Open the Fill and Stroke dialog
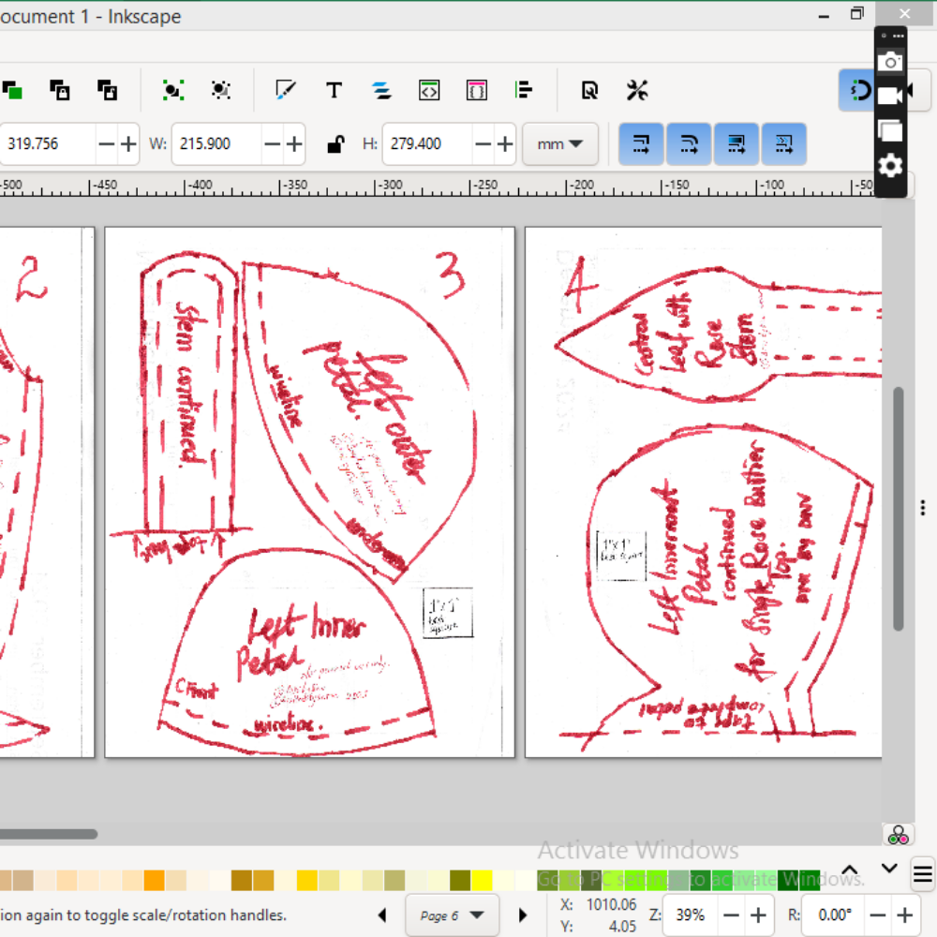The image size is (937, 937). point(286,91)
